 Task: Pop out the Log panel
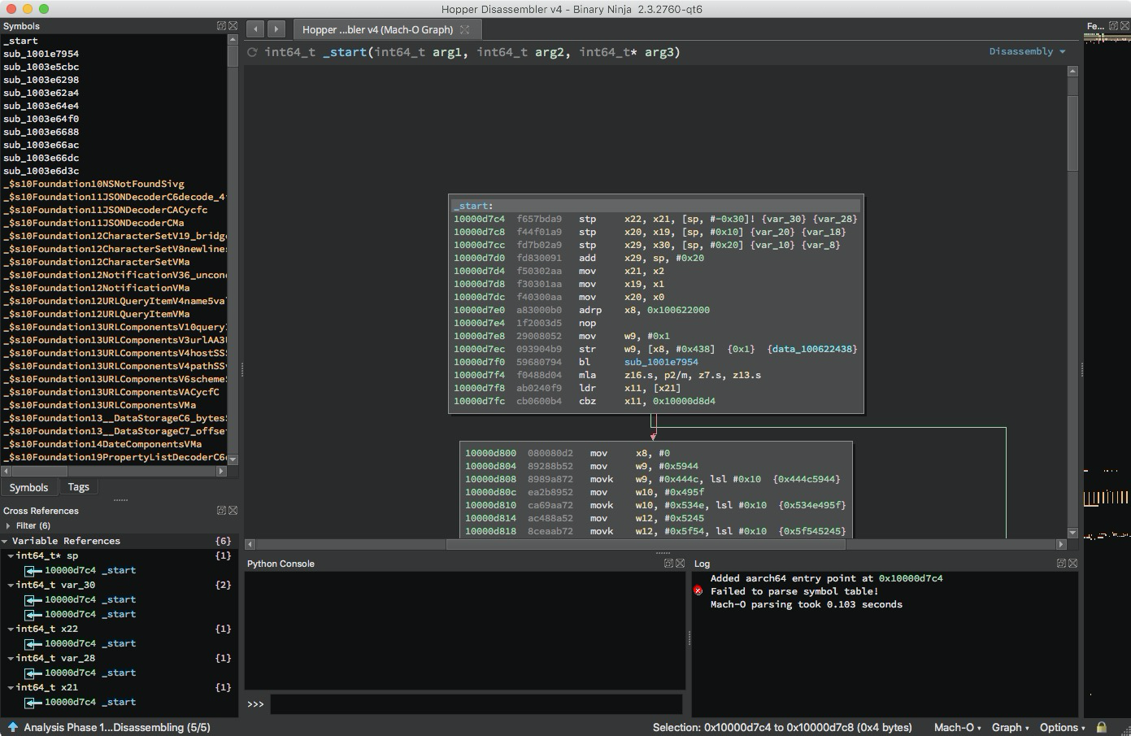pyautogui.click(x=1061, y=564)
